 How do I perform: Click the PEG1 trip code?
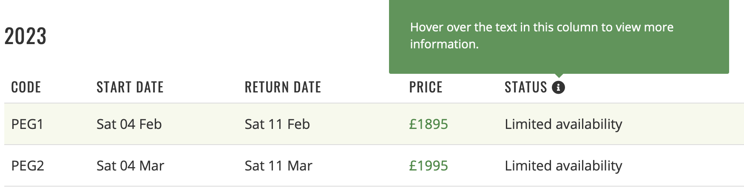coord(28,124)
